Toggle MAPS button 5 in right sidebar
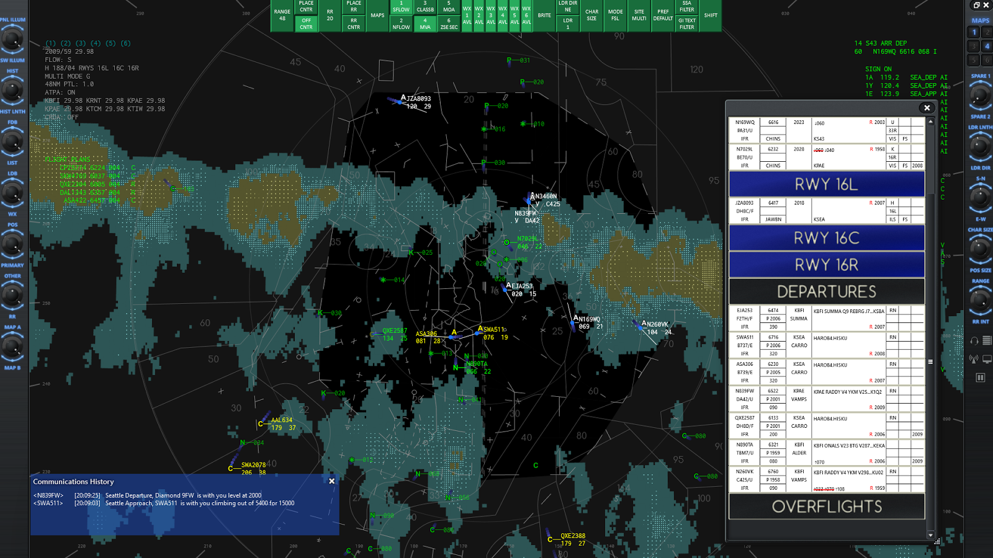This screenshot has height=558, width=993. click(x=974, y=60)
